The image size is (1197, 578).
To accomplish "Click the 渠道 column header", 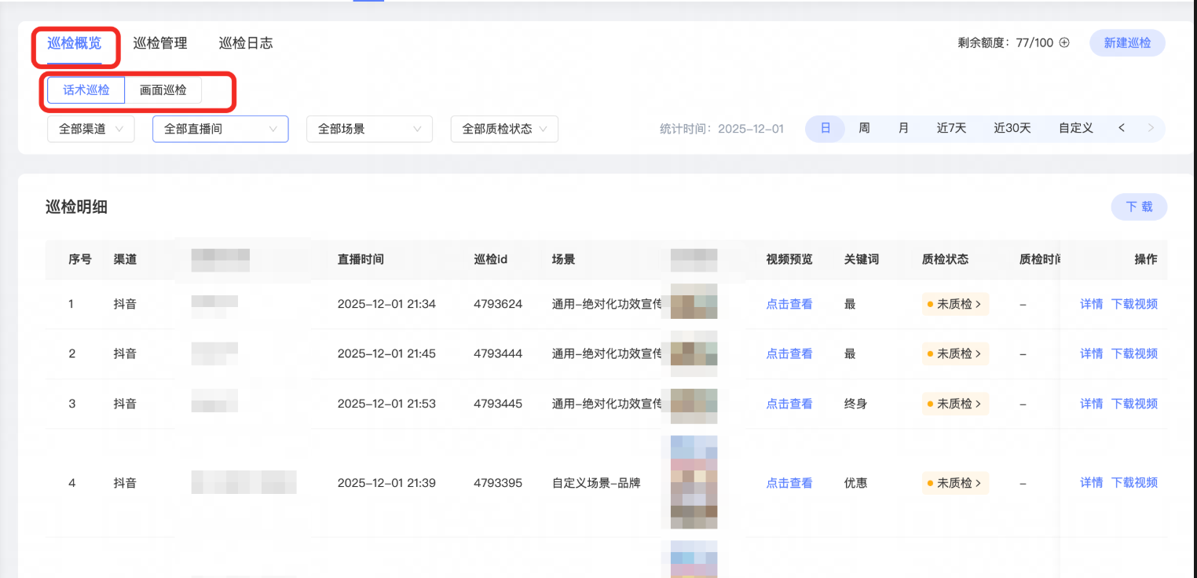I will pos(125,259).
